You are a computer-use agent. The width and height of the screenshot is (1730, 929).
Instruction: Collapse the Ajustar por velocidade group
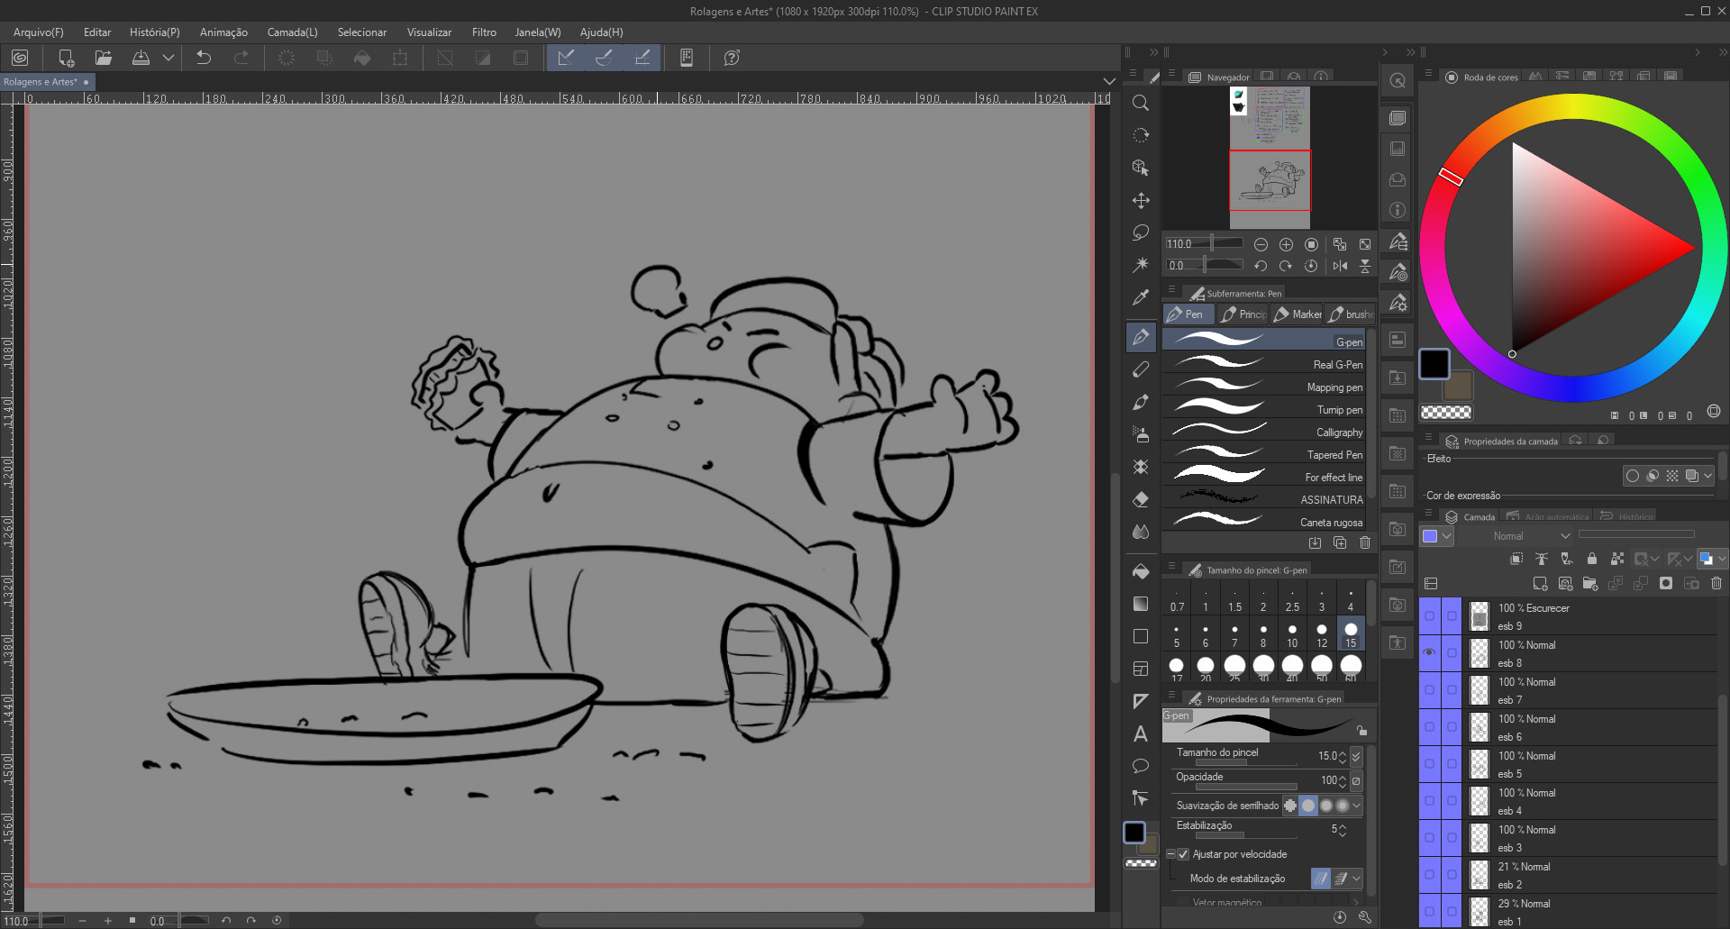coord(1170,854)
